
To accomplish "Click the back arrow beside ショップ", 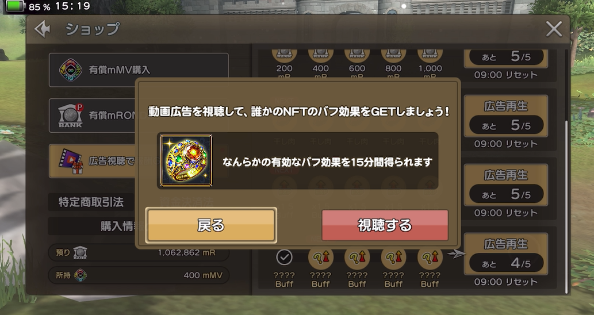I will (x=42, y=29).
